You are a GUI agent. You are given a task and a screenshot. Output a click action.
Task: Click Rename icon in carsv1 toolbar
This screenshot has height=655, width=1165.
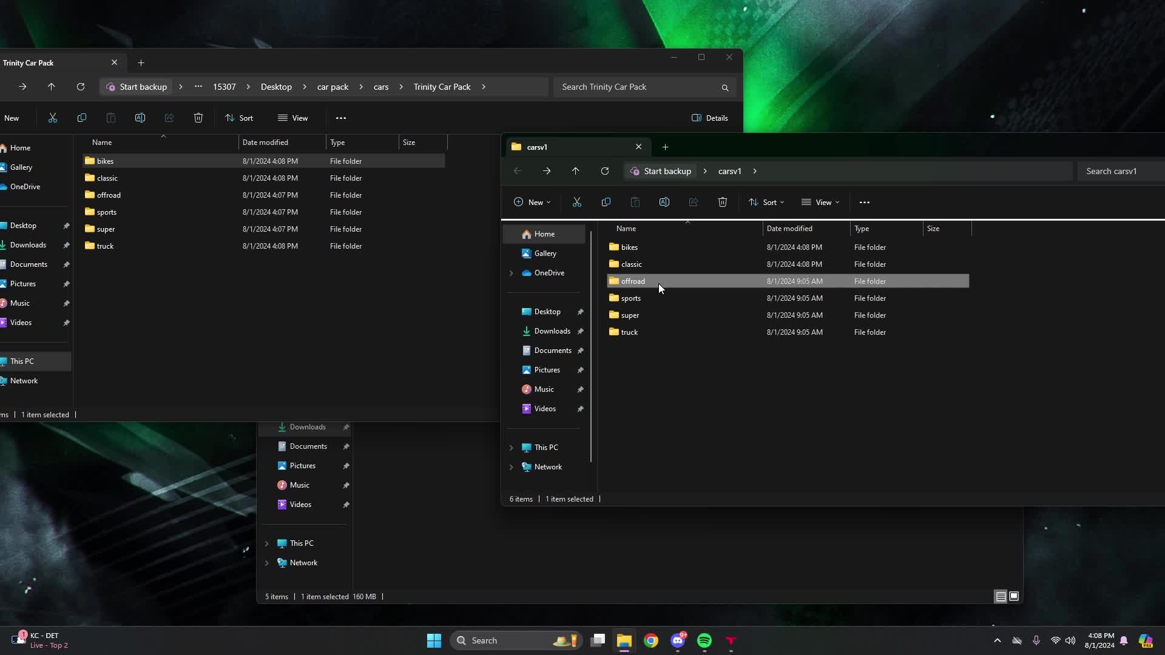(664, 203)
